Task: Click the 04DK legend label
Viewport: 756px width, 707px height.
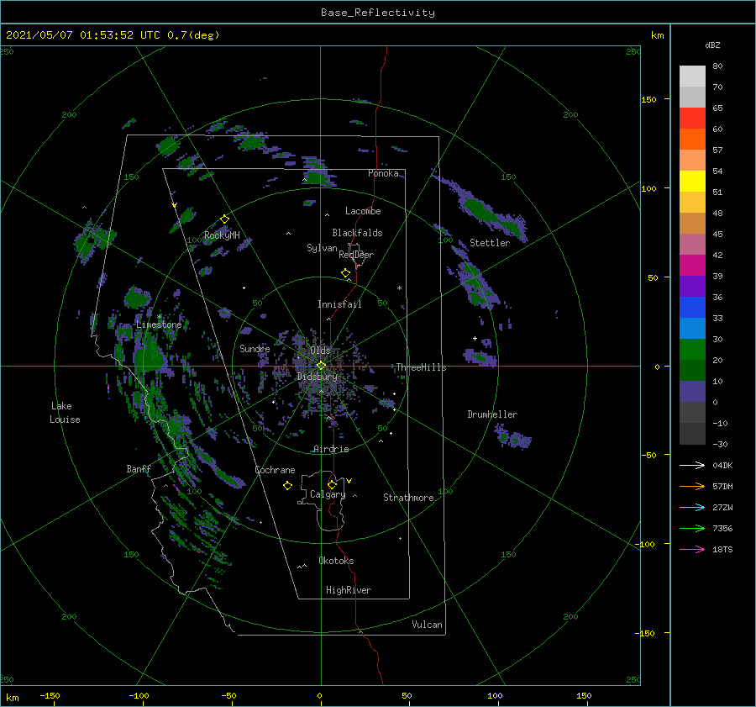Action: click(722, 465)
